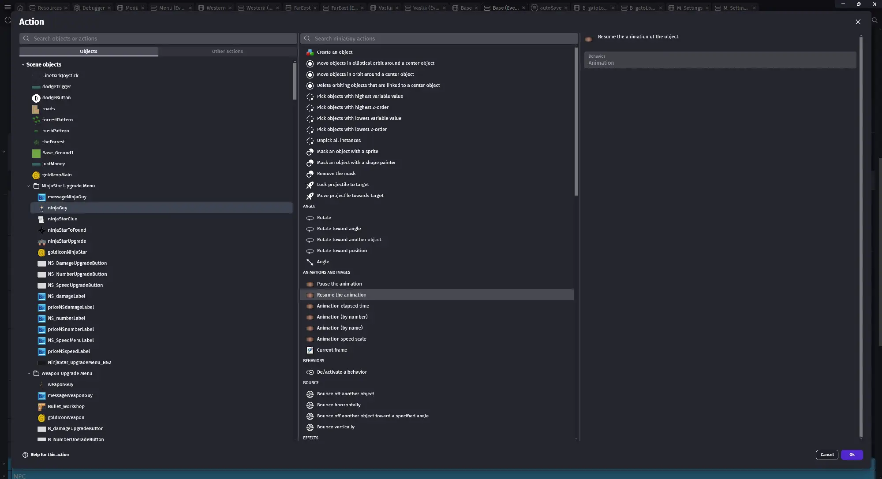This screenshot has height=479, width=882.
Task: Confirm with the Ok button
Action: [852, 455]
